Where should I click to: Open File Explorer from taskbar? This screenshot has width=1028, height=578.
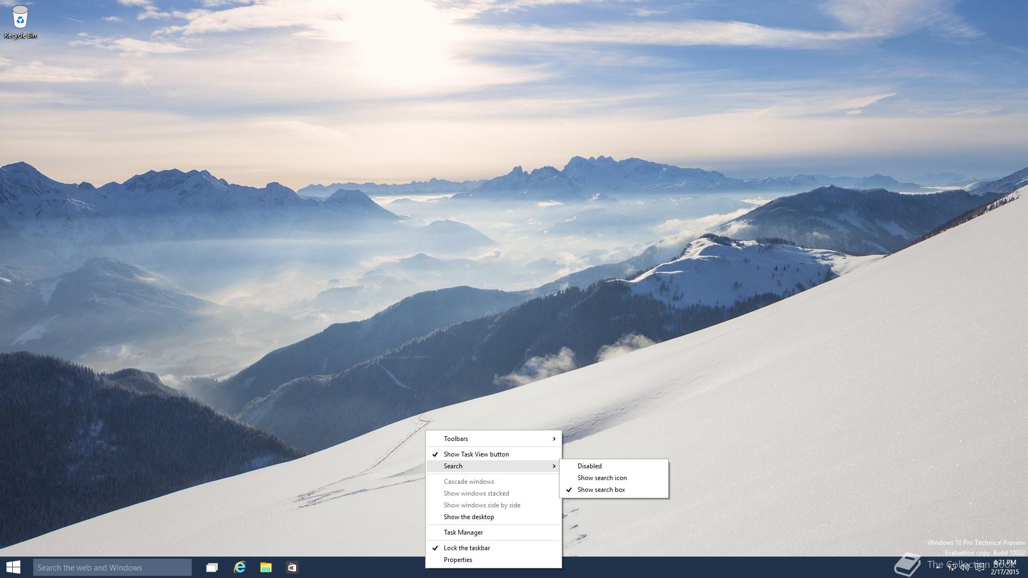(266, 567)
